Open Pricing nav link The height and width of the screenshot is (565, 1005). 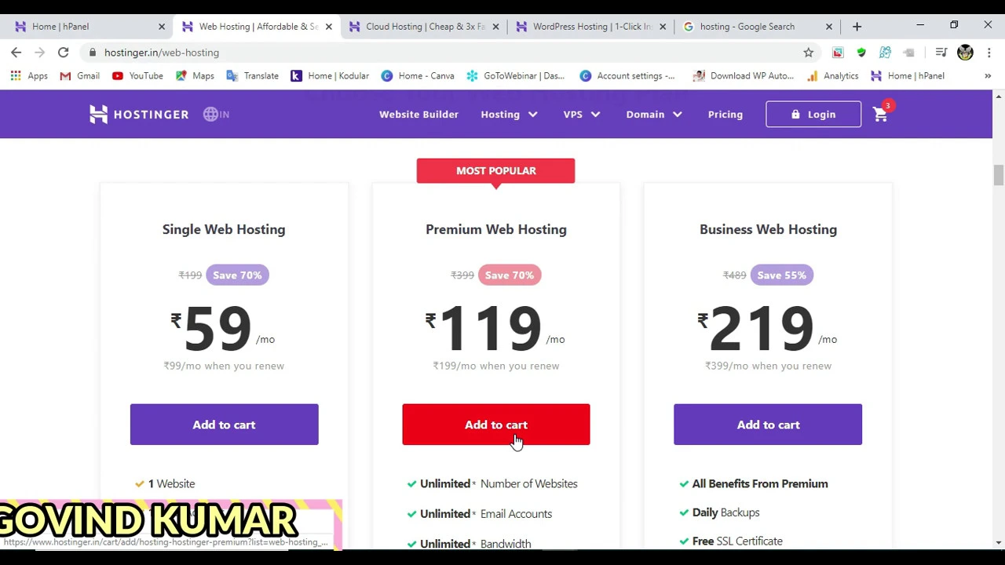coord(725,115)
